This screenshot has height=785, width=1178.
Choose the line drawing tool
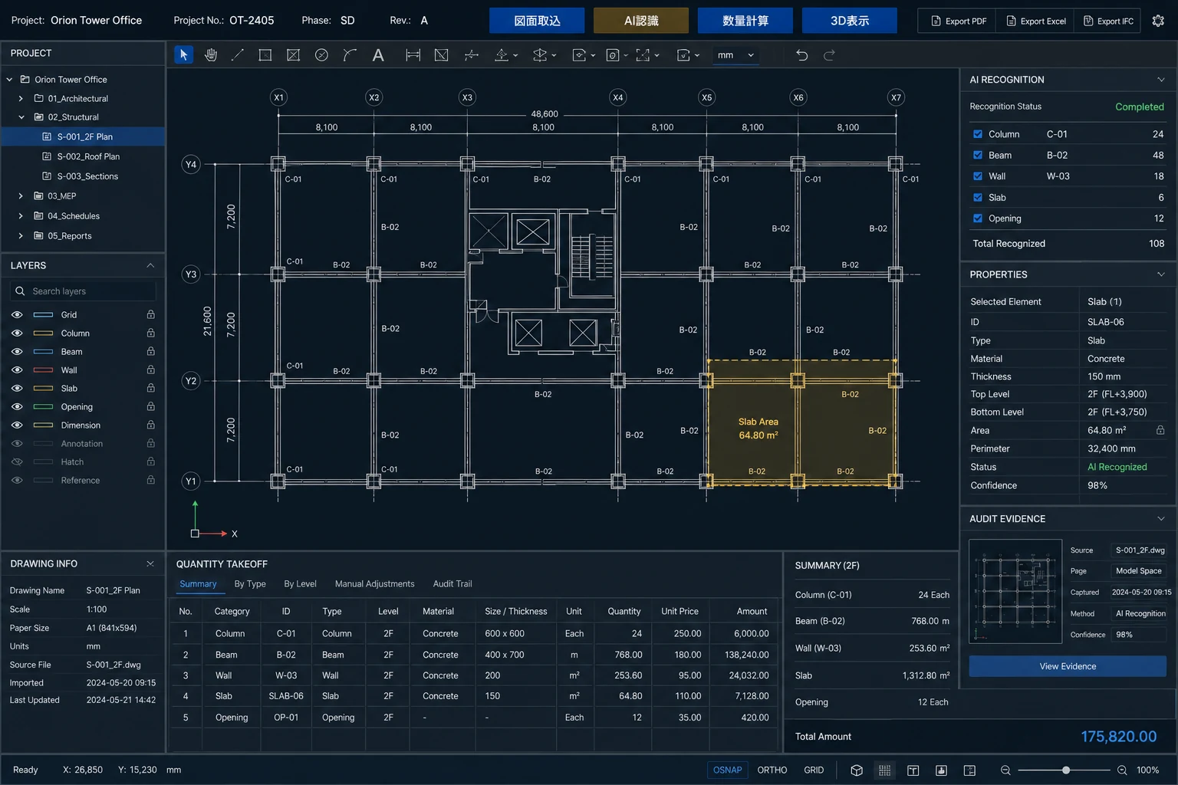[238, 54]
